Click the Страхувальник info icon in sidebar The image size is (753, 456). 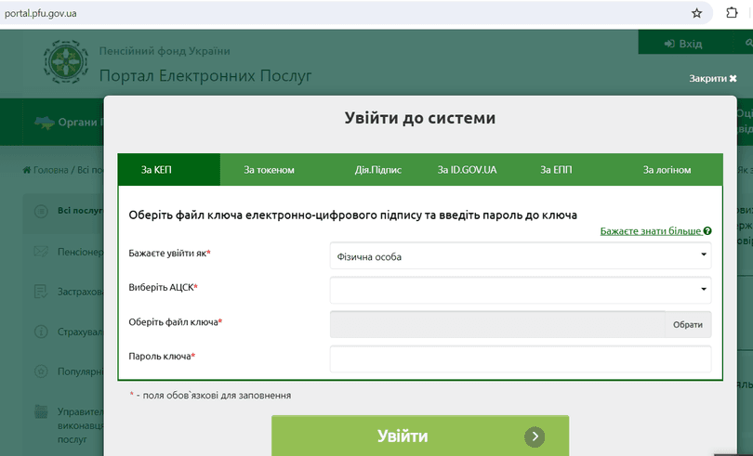tap(41, 332)
